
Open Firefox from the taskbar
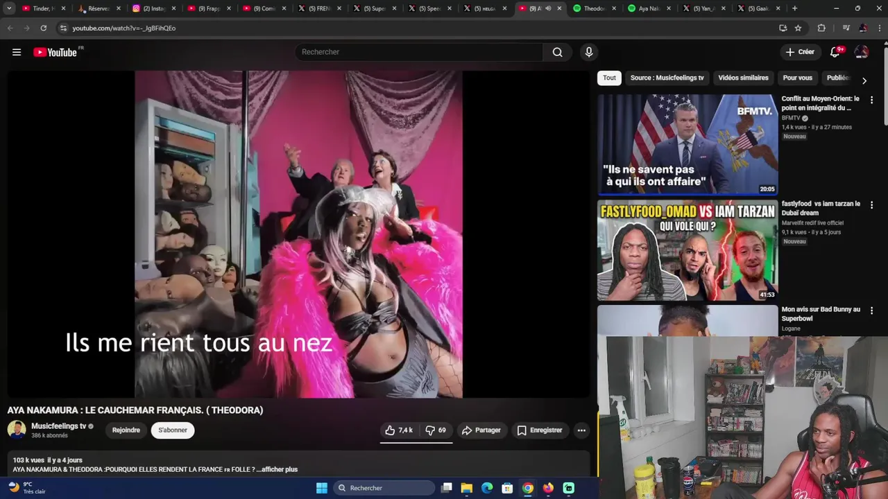(548, 488)
